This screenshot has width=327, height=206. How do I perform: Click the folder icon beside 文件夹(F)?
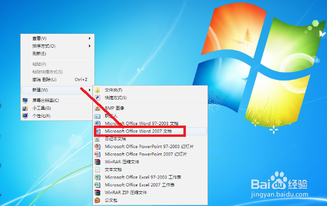pos(97,90)
